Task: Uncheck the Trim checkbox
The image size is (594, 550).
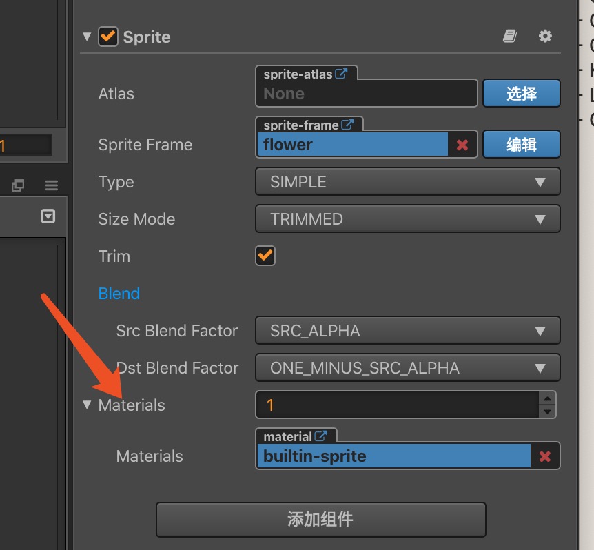Action: tap(265, 256)
